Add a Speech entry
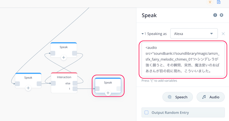Screen dimensions: 229x121 [x=177, y=97]
